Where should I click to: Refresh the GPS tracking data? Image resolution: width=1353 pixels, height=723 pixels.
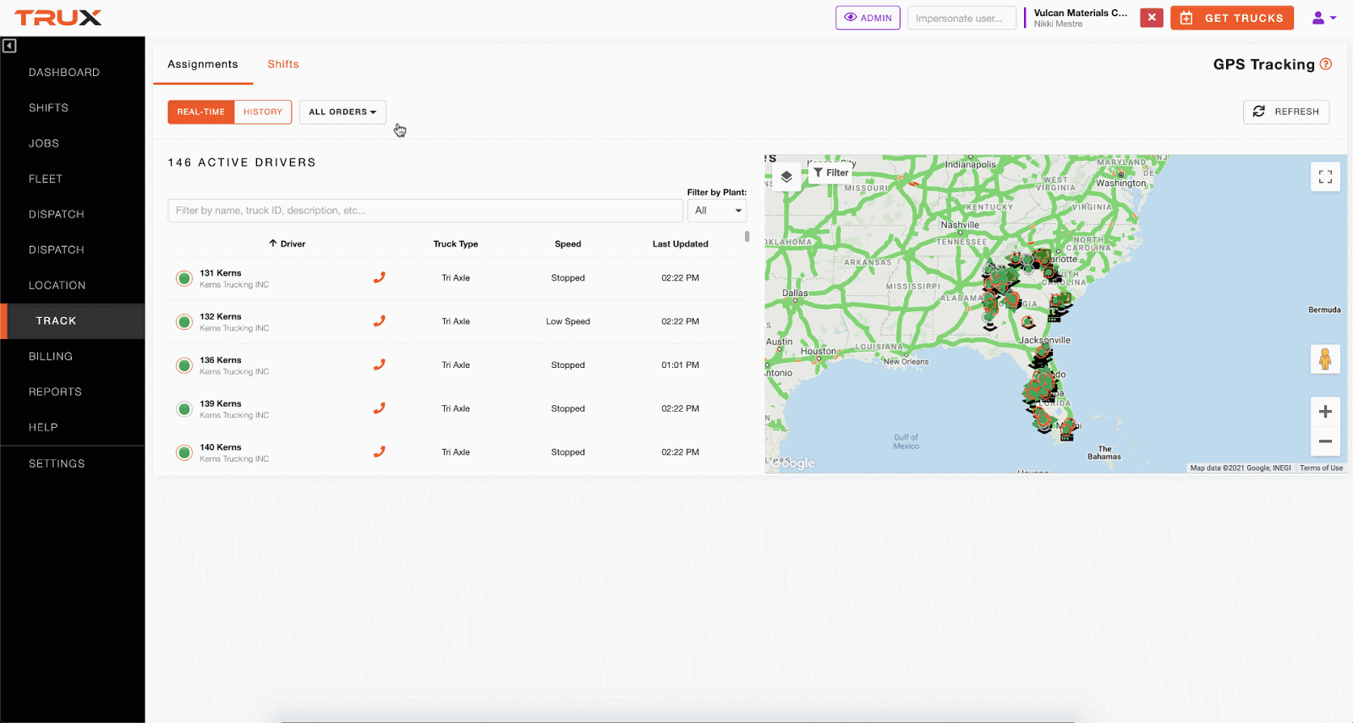(x=1286, y=112)
